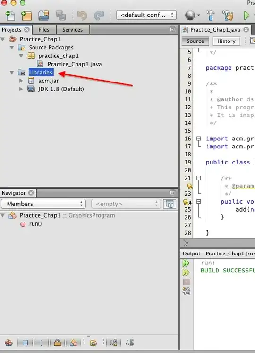Open the default config dropdown
The image size is (255, 353).
pos(146,15)
